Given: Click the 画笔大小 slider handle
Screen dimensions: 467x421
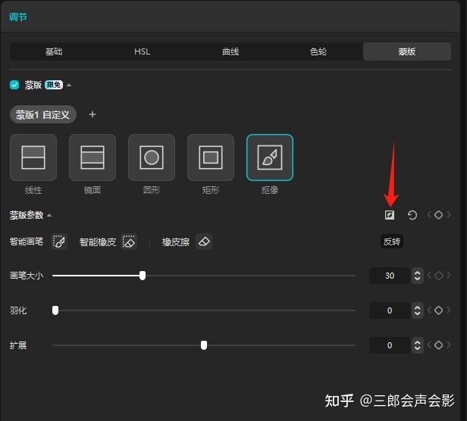Looking at the screenshot, I should click(x=143, y=276).
